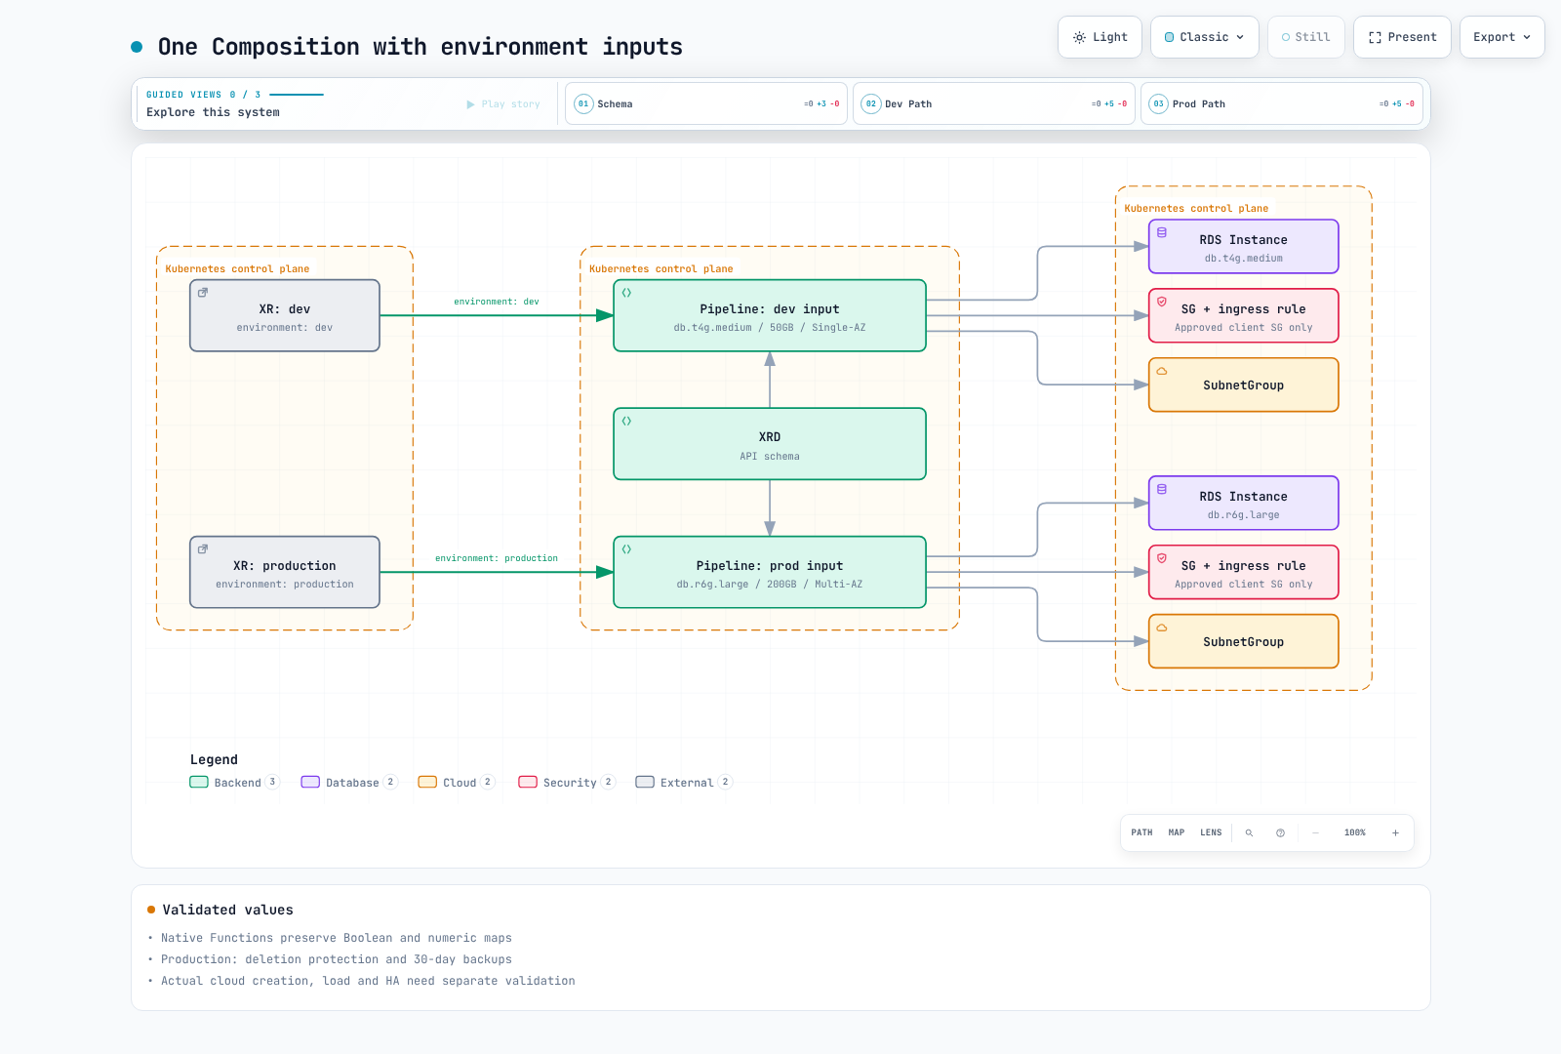The image size is (1561, 1054).
Task: Zoom in with the plus icon
Action: 1395,832
